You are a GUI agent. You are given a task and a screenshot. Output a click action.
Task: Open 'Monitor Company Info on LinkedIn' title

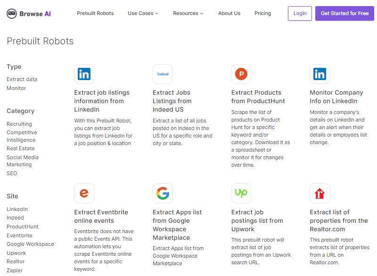tap(336, 97)
